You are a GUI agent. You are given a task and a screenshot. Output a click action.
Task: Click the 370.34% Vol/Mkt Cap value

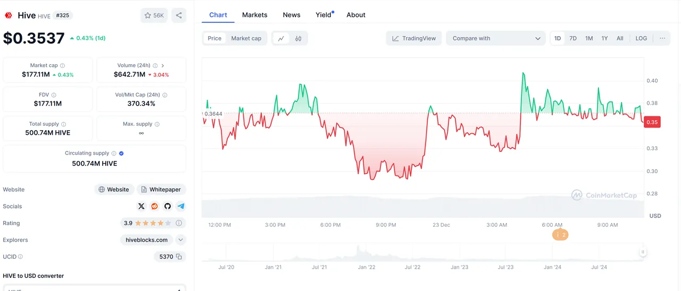(142, 104)
